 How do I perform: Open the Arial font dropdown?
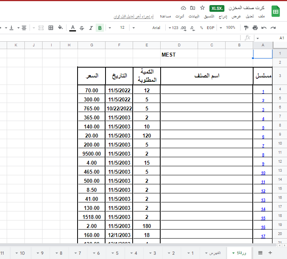(159, 28)
